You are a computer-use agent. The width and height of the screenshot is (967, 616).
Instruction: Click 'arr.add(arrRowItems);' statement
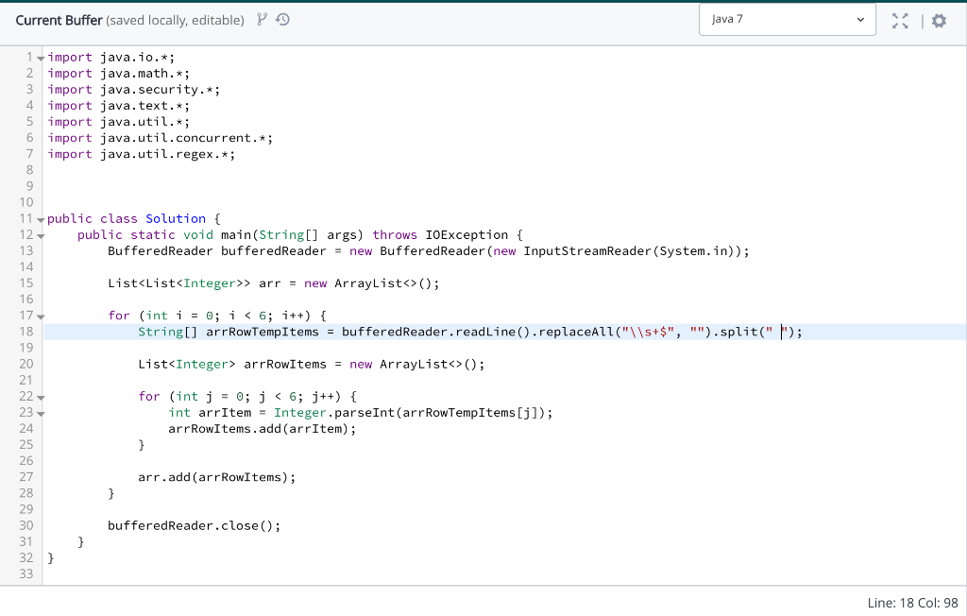click(217, 477)
